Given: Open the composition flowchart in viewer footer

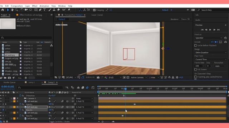Looking at the screenshot, I should (x=173, y=78).
